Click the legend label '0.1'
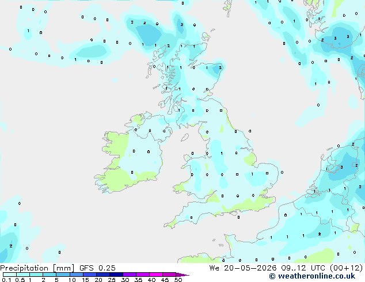 (6, 280)
